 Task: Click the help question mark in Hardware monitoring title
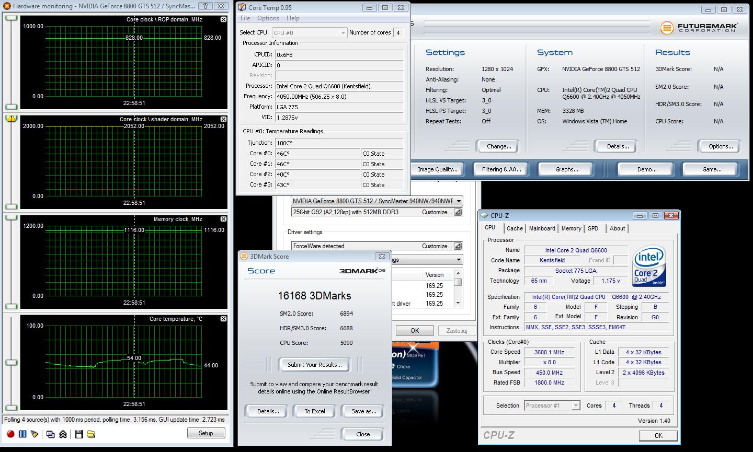205,6
